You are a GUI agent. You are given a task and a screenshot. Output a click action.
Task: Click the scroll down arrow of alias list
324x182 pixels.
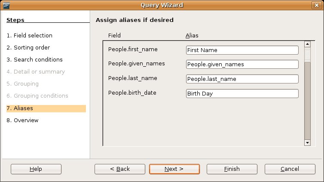[307, 143]
